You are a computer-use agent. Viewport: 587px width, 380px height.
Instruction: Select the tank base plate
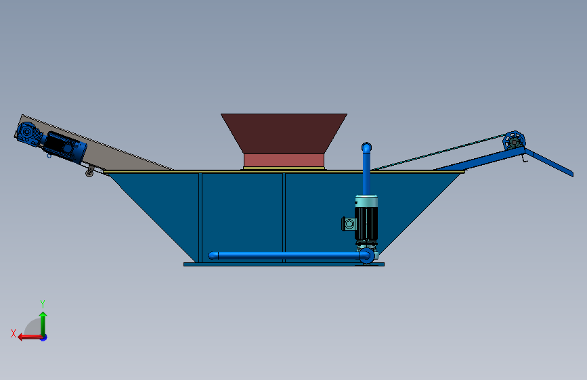pyautogui.click(x=284, y=264)
